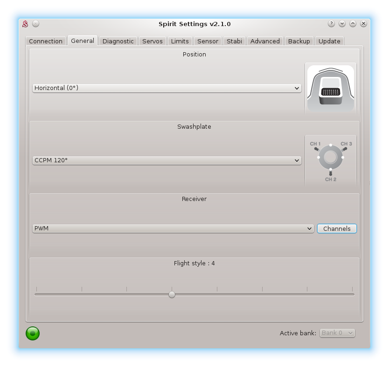Screen dimensions: 389x367
Task: Switch to the Connection tab
Action: [x=46, y=41]
